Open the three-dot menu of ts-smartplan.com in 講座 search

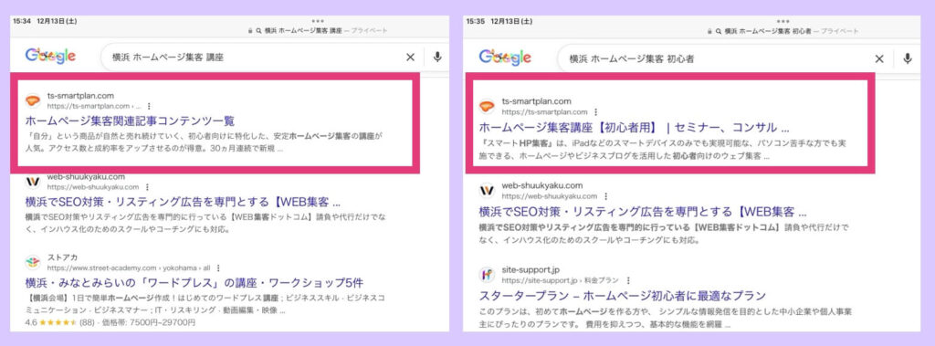point(149,106)
